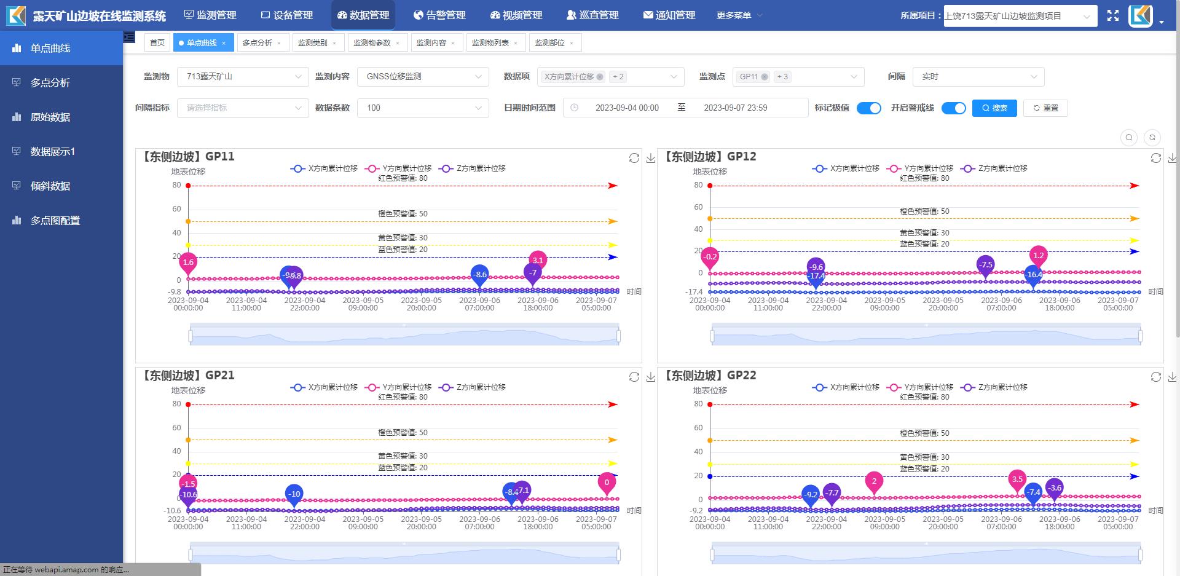Hide X方向累计位移 series in GP11 legend
Viewport: 1180px width, 576px height.
324,168
